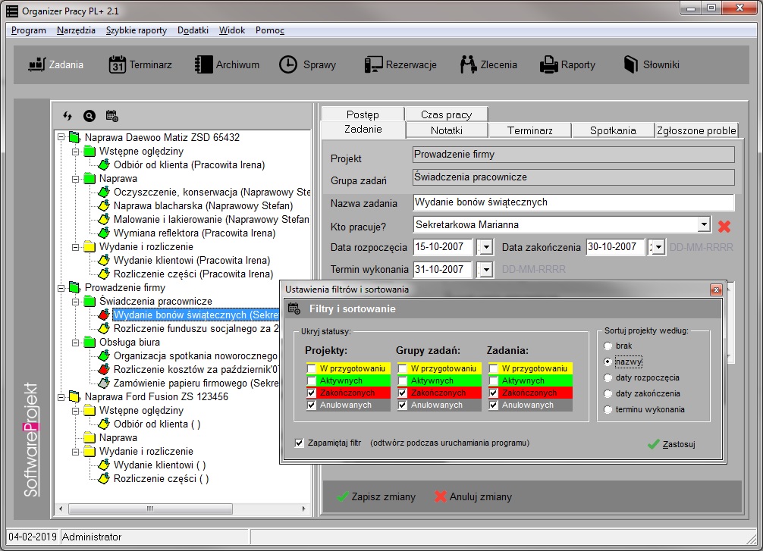Click the yellow folder icon of Naprawa Ford Fusion
The height and width of the screenshot is (551, 763).
(x=74, y=396)
